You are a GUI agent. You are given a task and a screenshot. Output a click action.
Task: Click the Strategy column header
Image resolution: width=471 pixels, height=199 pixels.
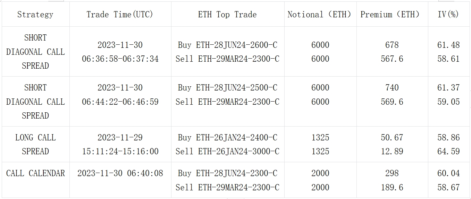(x=35, y=15)
